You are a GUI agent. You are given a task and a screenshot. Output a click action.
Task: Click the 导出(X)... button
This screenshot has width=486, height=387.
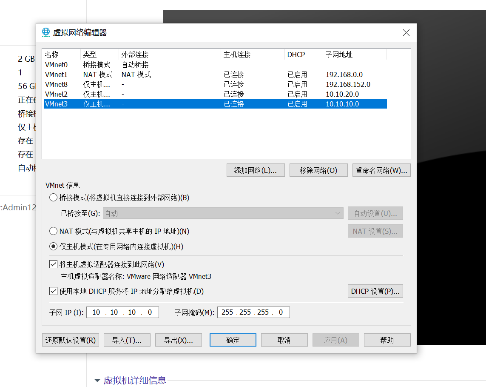(x=178, y=340)
